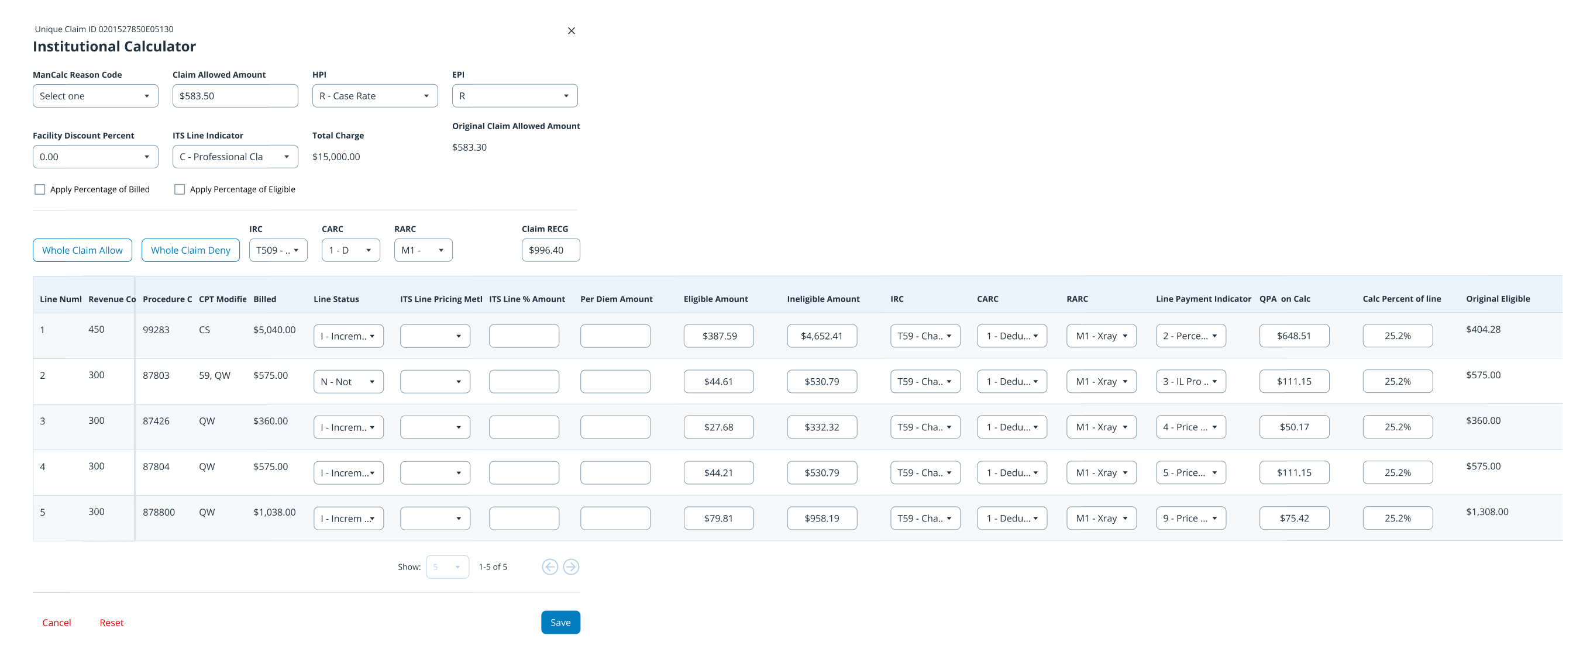Click Line Payment Indicator column header
This screenshot has height=653, width=1590.
click(x=1203, y=299)
